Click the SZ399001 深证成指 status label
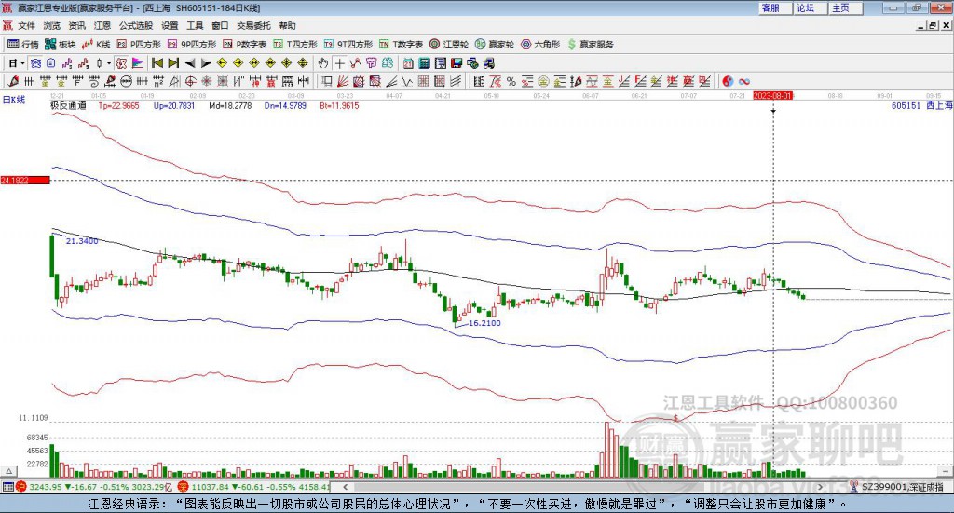The image size is (954, 513). pyautogui.click(x=903, y=486)
